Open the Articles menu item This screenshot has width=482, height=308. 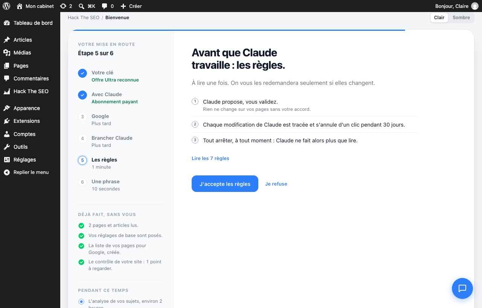tap(30, 40)
